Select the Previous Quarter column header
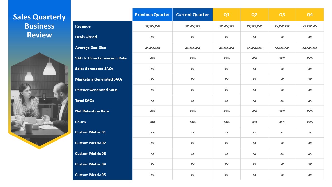 coord(152,15)
